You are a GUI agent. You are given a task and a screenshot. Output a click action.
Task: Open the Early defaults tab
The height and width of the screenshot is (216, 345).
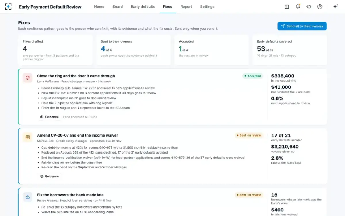pos(143,7)
